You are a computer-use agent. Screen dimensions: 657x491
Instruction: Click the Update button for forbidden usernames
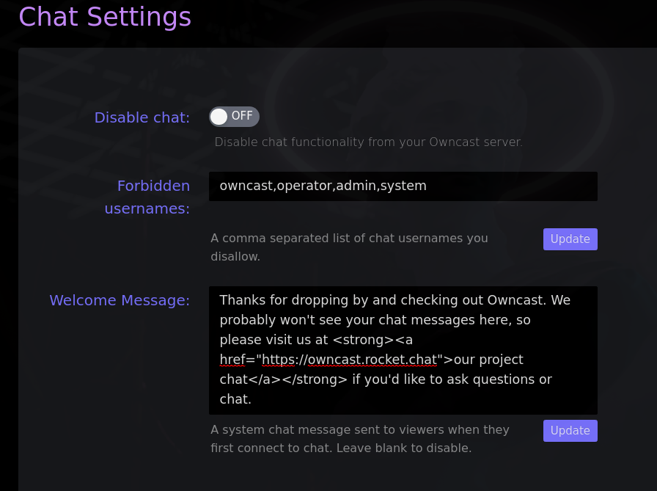coord(570,239)
